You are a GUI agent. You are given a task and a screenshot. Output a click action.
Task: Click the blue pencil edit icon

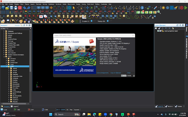point(155,8)
